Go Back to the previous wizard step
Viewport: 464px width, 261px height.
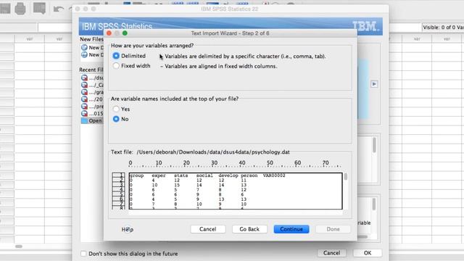click(x=249, y=229)
